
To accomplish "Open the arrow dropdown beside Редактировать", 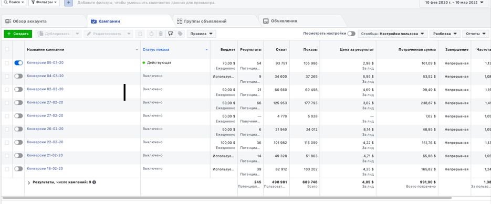I will (x=129, y=34).
